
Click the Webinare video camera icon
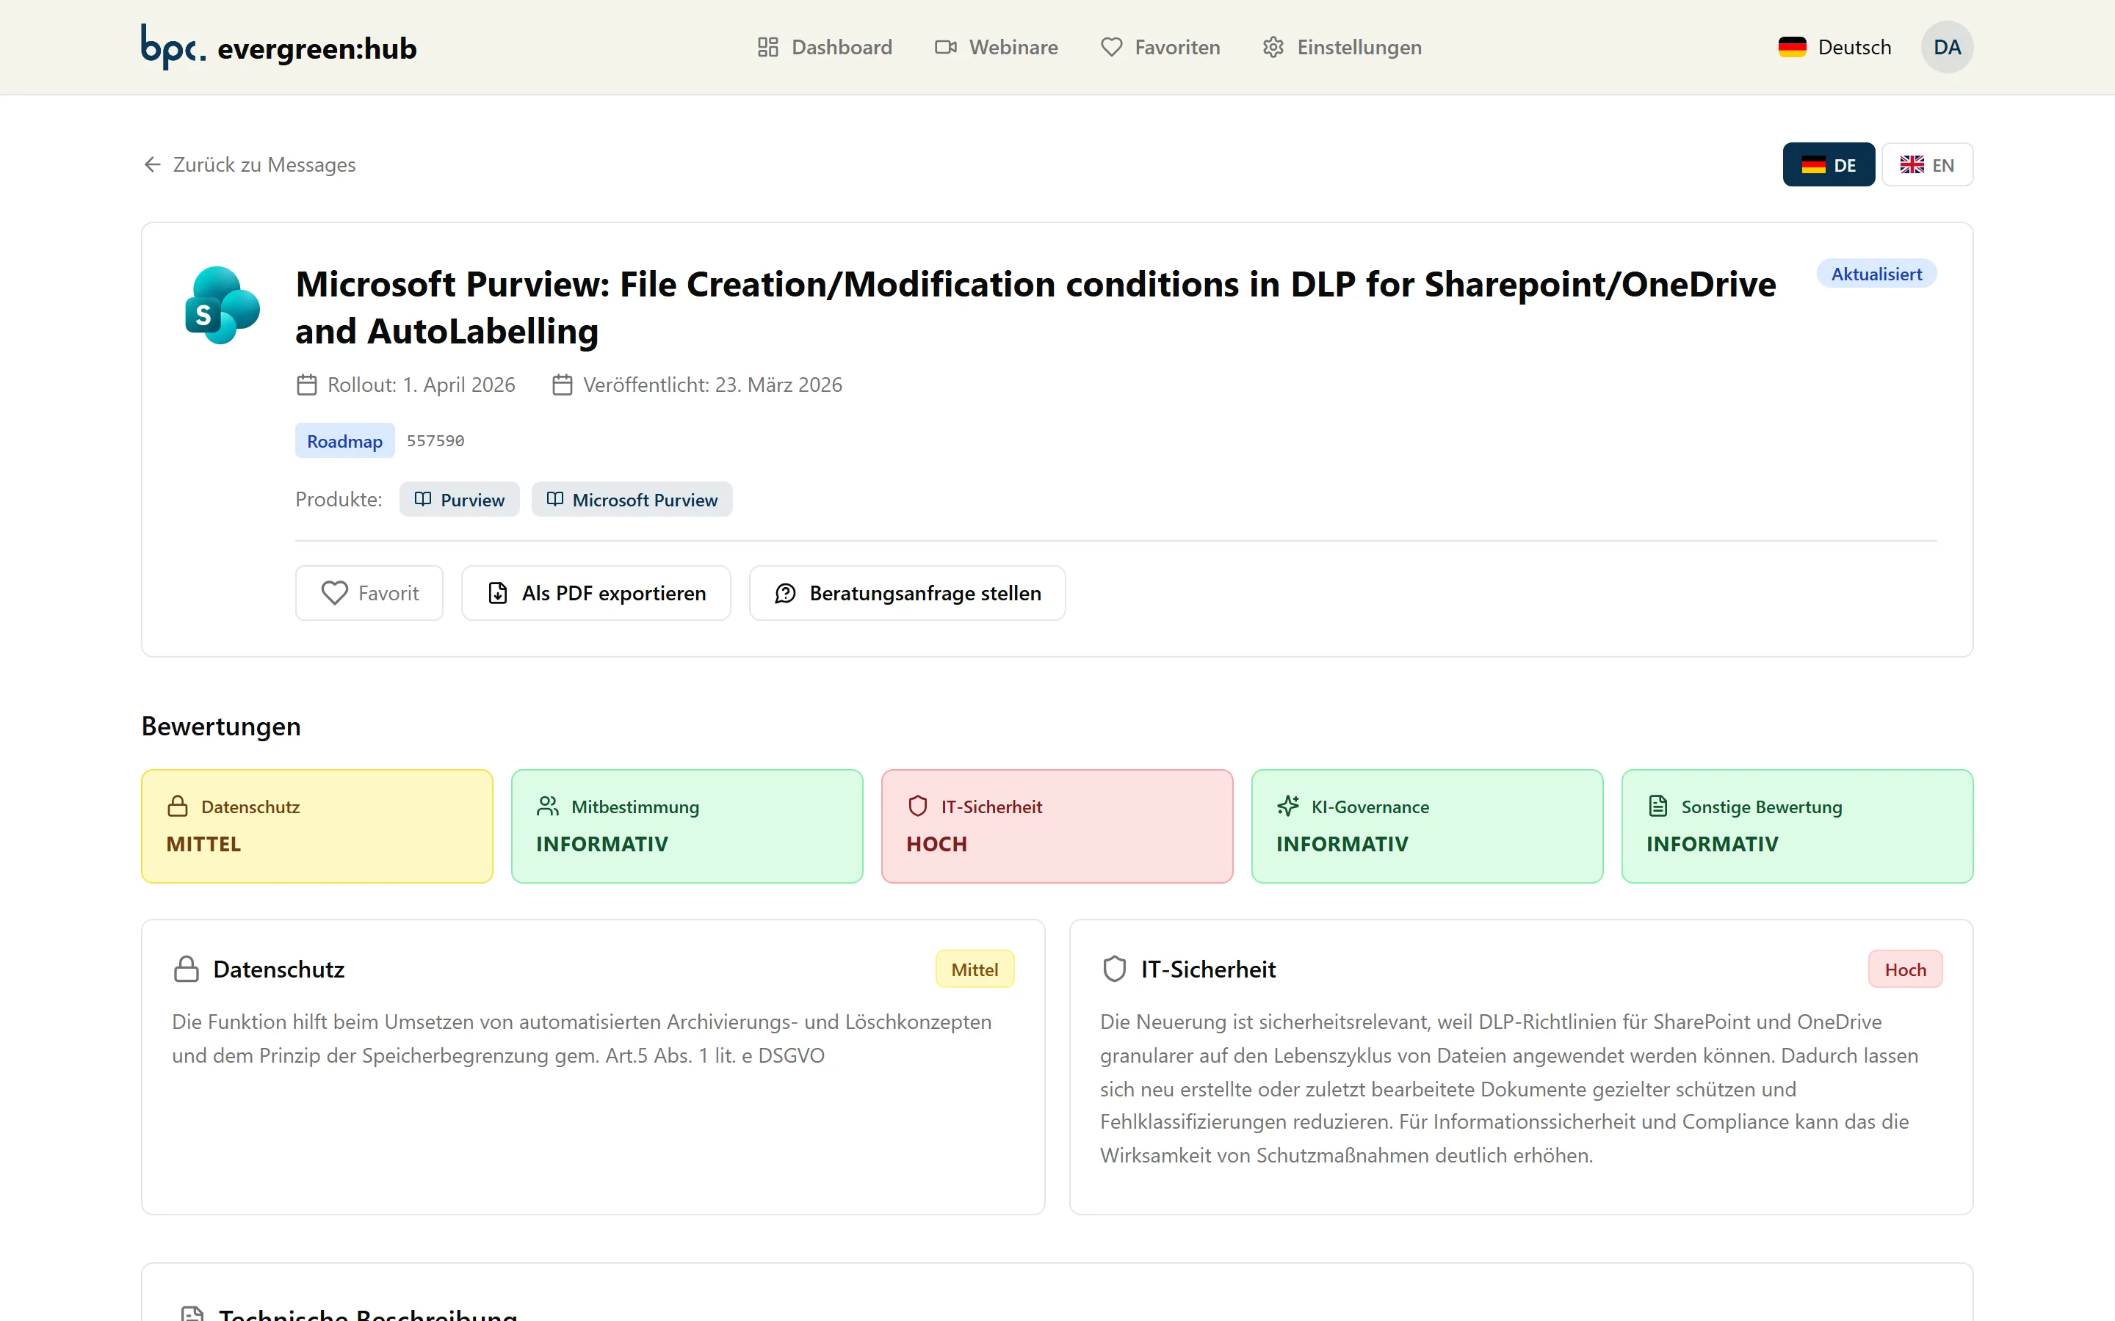[x=946, y=47]
